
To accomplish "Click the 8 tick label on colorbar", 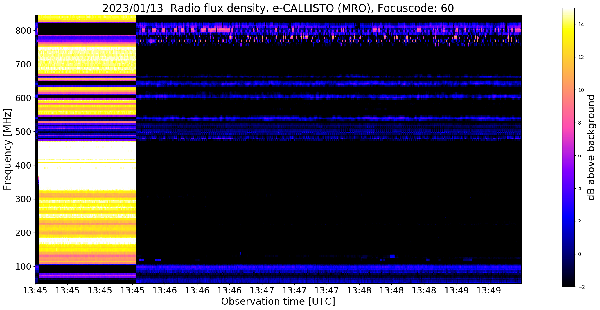I will [x=580, y=123].
